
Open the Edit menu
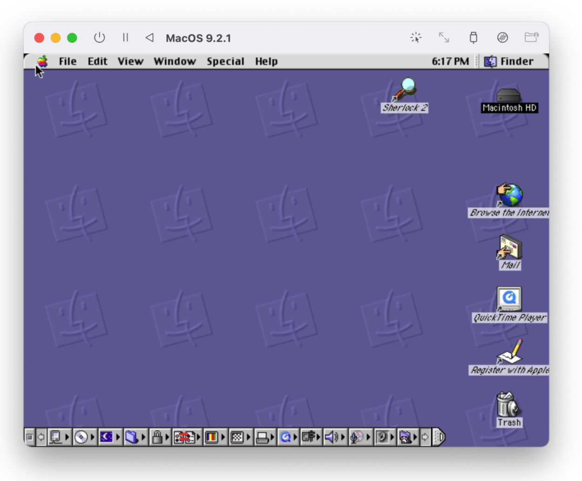point(97,61)
